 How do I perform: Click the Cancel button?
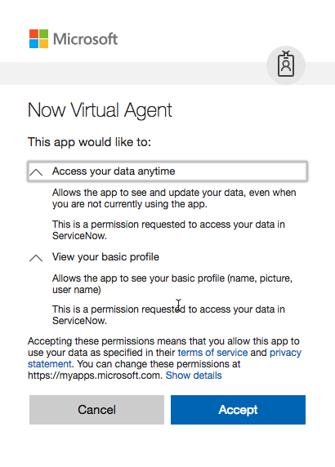coord(96,410)
